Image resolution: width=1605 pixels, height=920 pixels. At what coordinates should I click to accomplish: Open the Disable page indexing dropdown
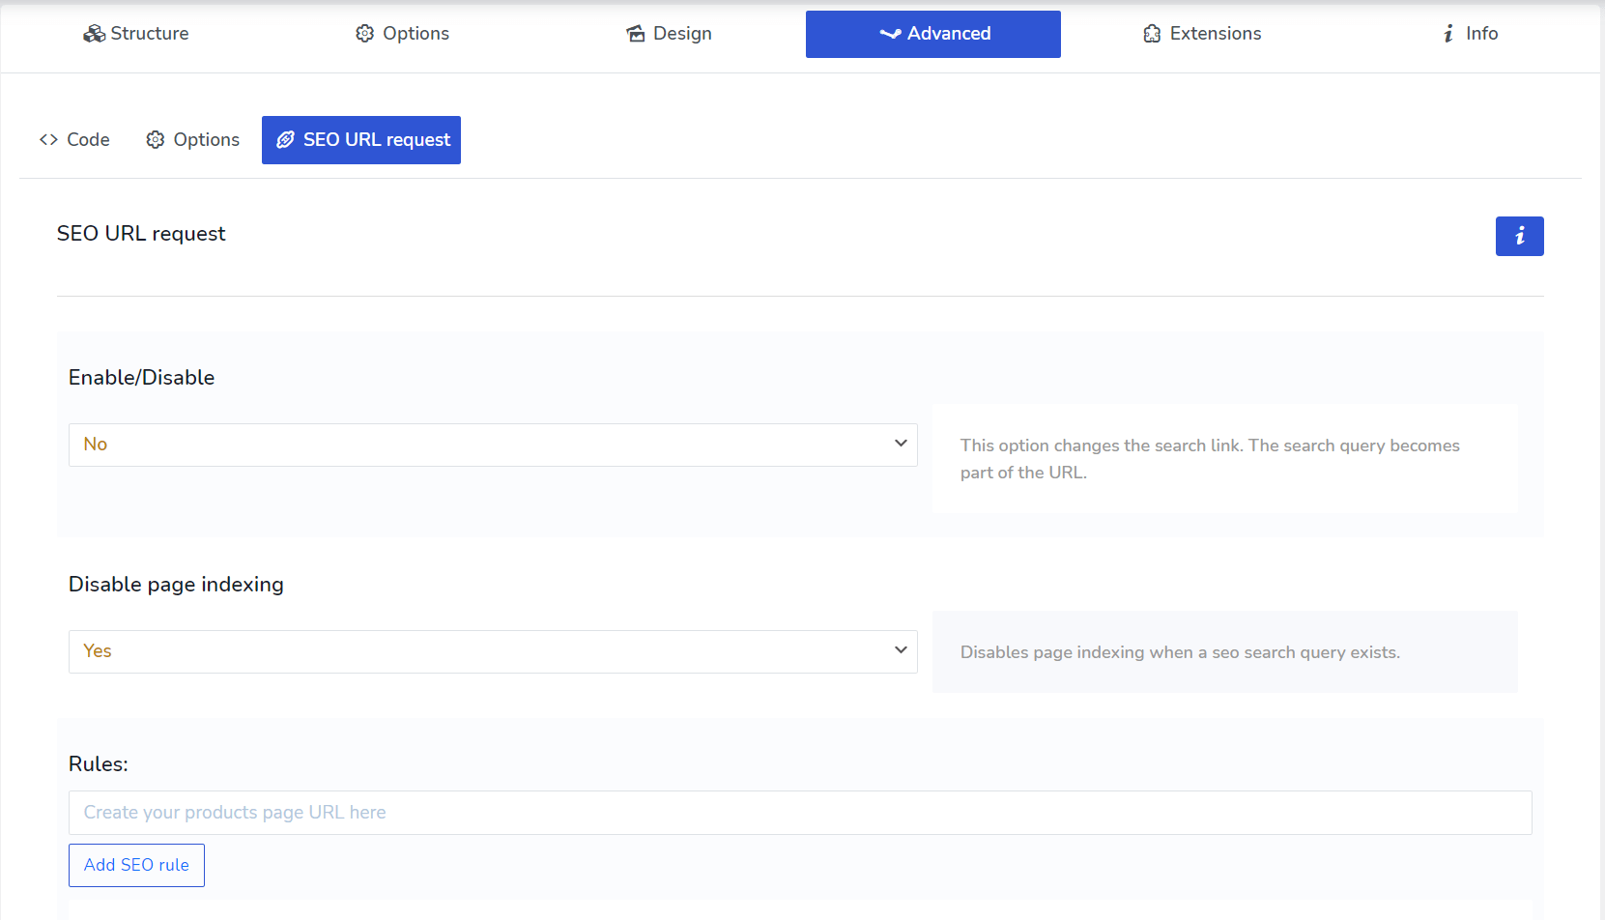[x=493, y=651]
